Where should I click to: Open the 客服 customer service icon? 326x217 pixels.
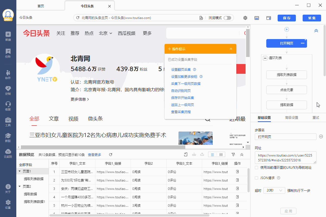point(8,106)
